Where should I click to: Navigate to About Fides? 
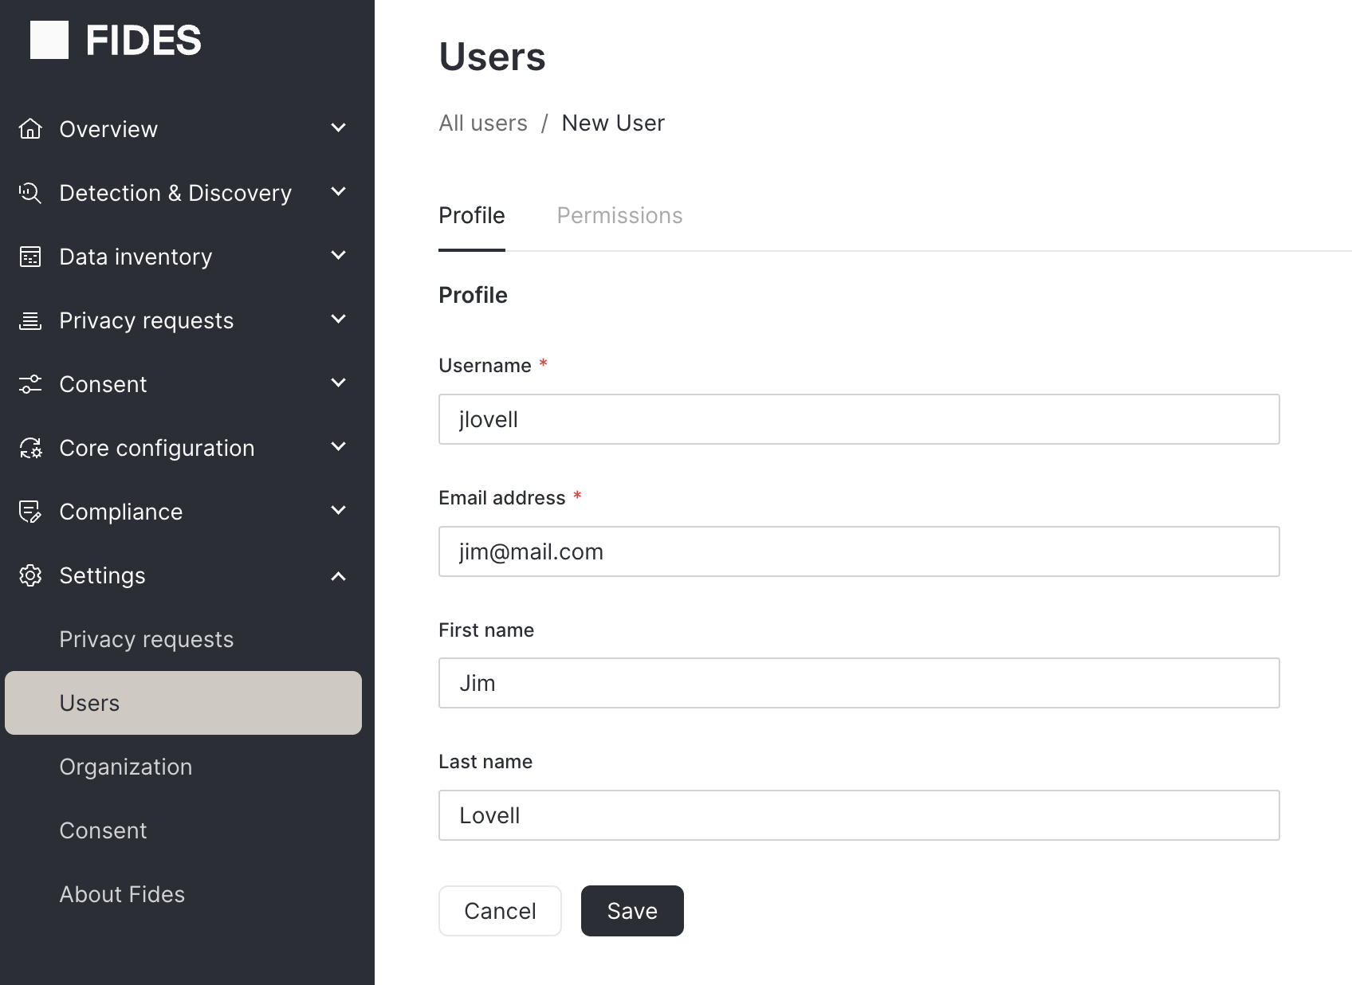pos(121,893)
